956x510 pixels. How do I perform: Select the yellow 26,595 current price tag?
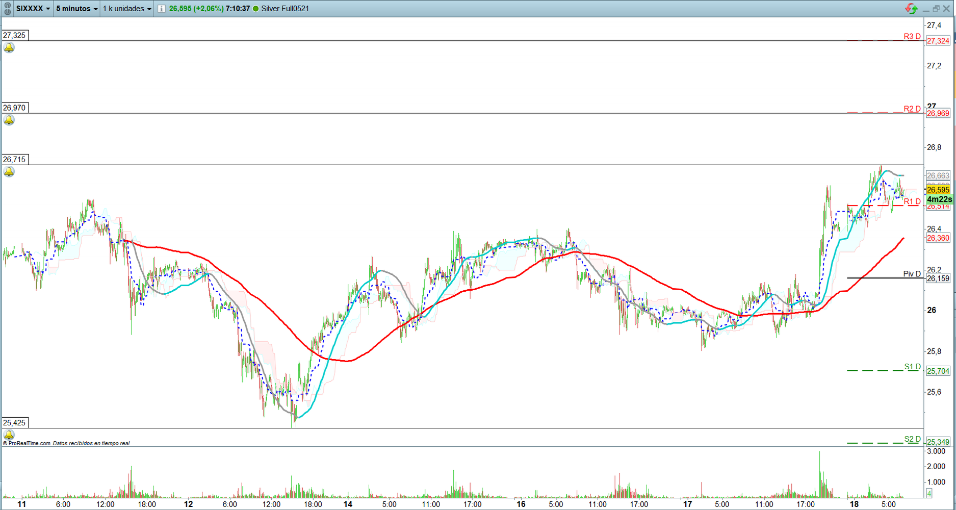click(938, 190)
